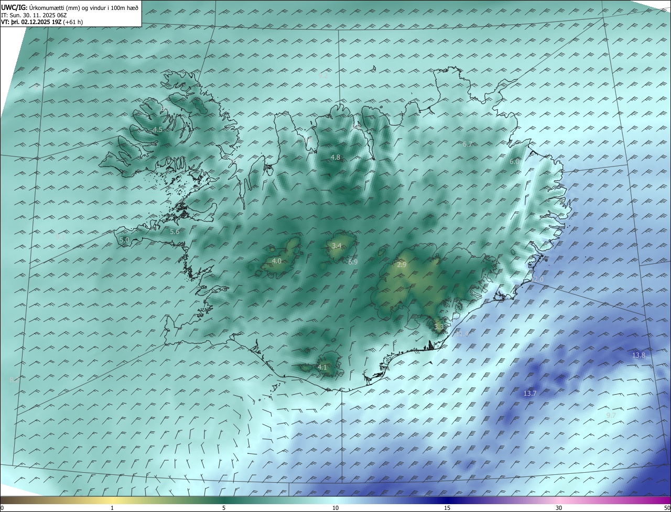Click the 1 tick on the colour scale
This screenshot has height=512, width=671.
point(112,508)
